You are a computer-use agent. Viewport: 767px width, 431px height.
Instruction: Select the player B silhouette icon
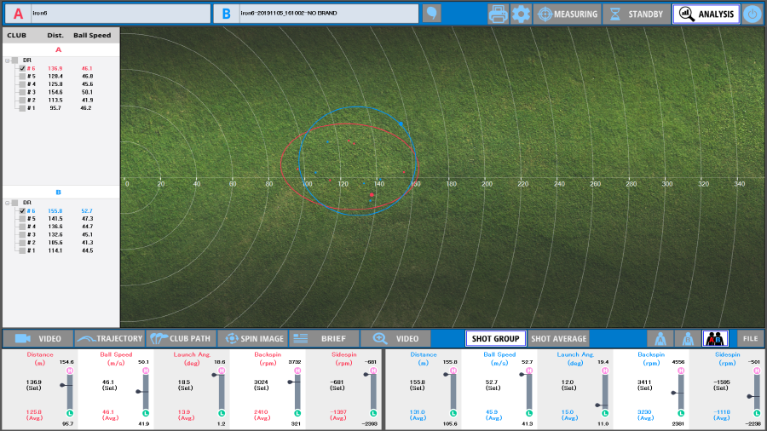tap(688, 338)
